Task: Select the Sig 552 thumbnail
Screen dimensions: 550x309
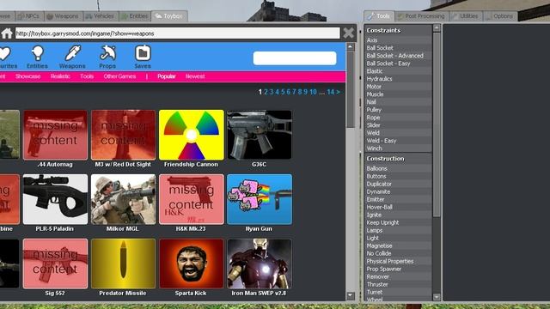Action: pos(55,264)
